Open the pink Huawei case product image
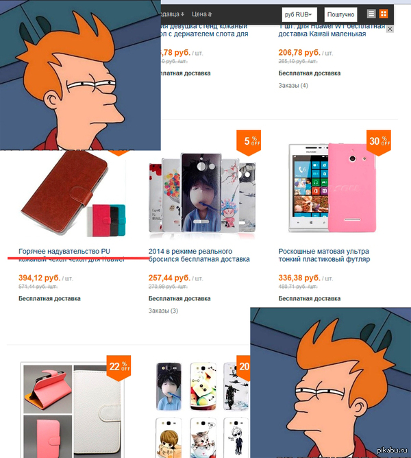The image size is (411, 458). (x=333, y=188)
